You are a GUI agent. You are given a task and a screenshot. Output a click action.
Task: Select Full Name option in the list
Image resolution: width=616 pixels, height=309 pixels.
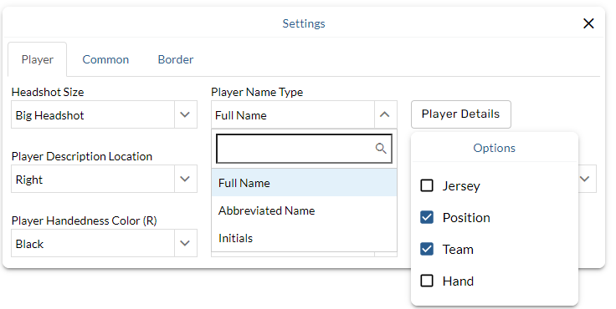click(304, 183)
